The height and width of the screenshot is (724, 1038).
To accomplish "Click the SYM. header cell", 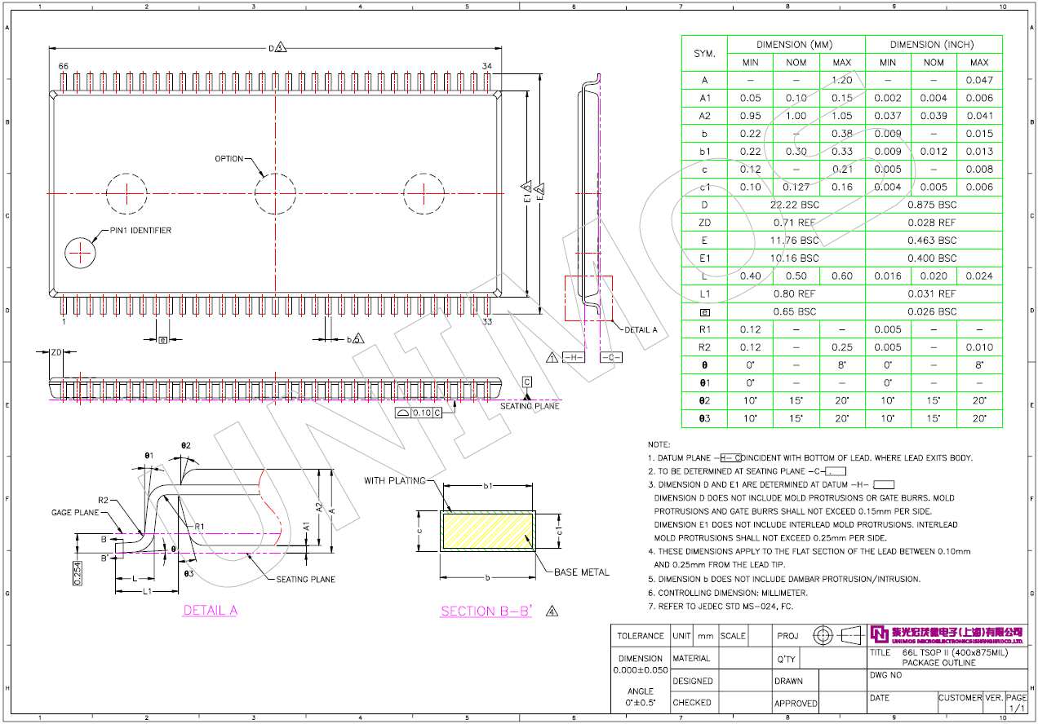I will coord(704,54).
